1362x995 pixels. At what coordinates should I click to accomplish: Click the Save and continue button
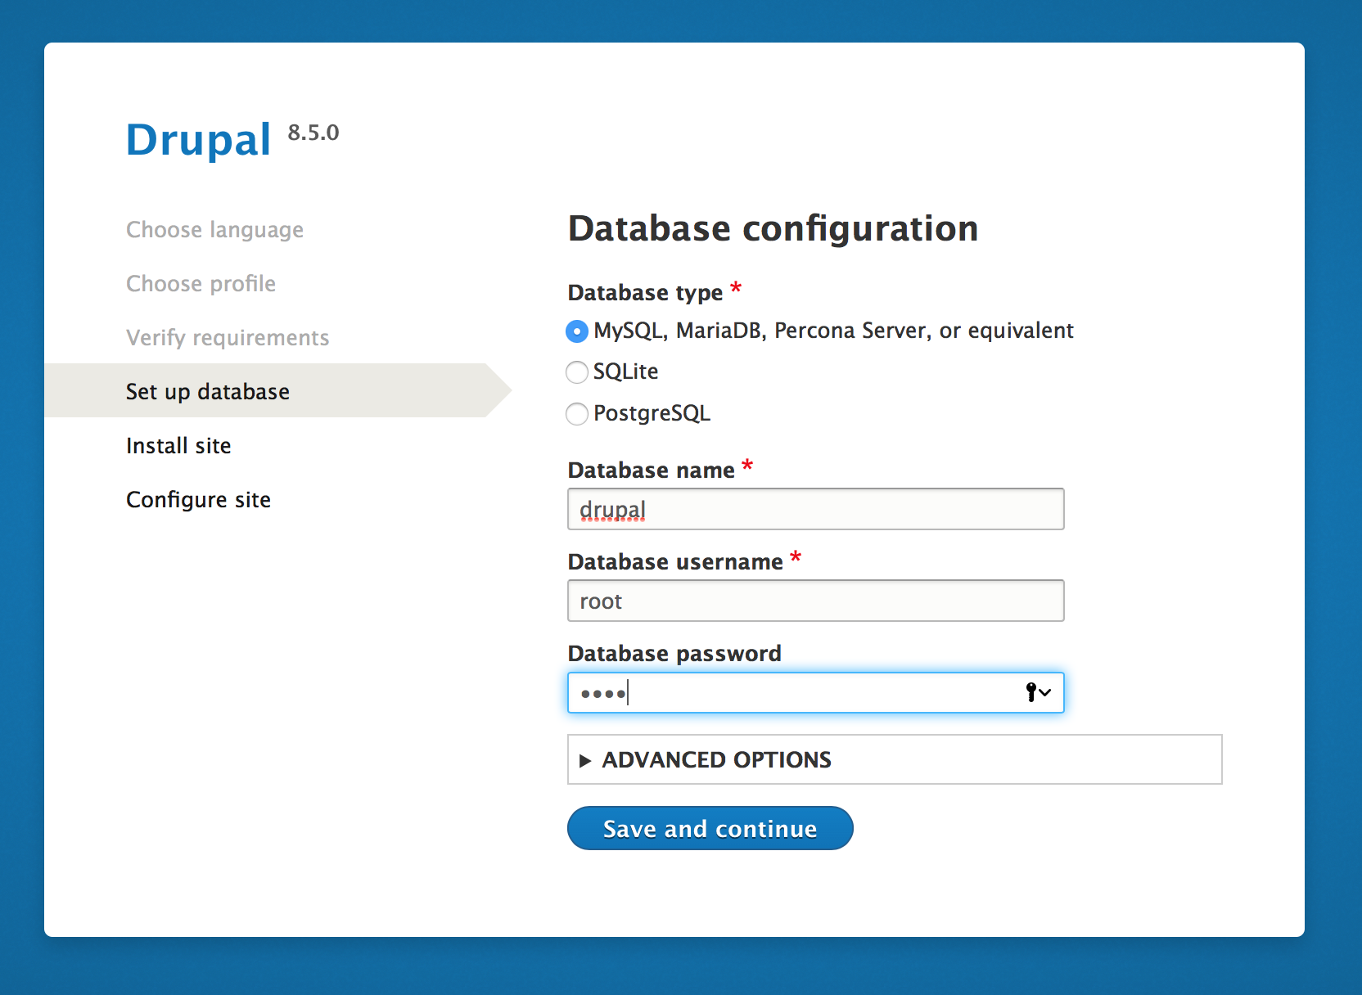(x=710, y=828)
